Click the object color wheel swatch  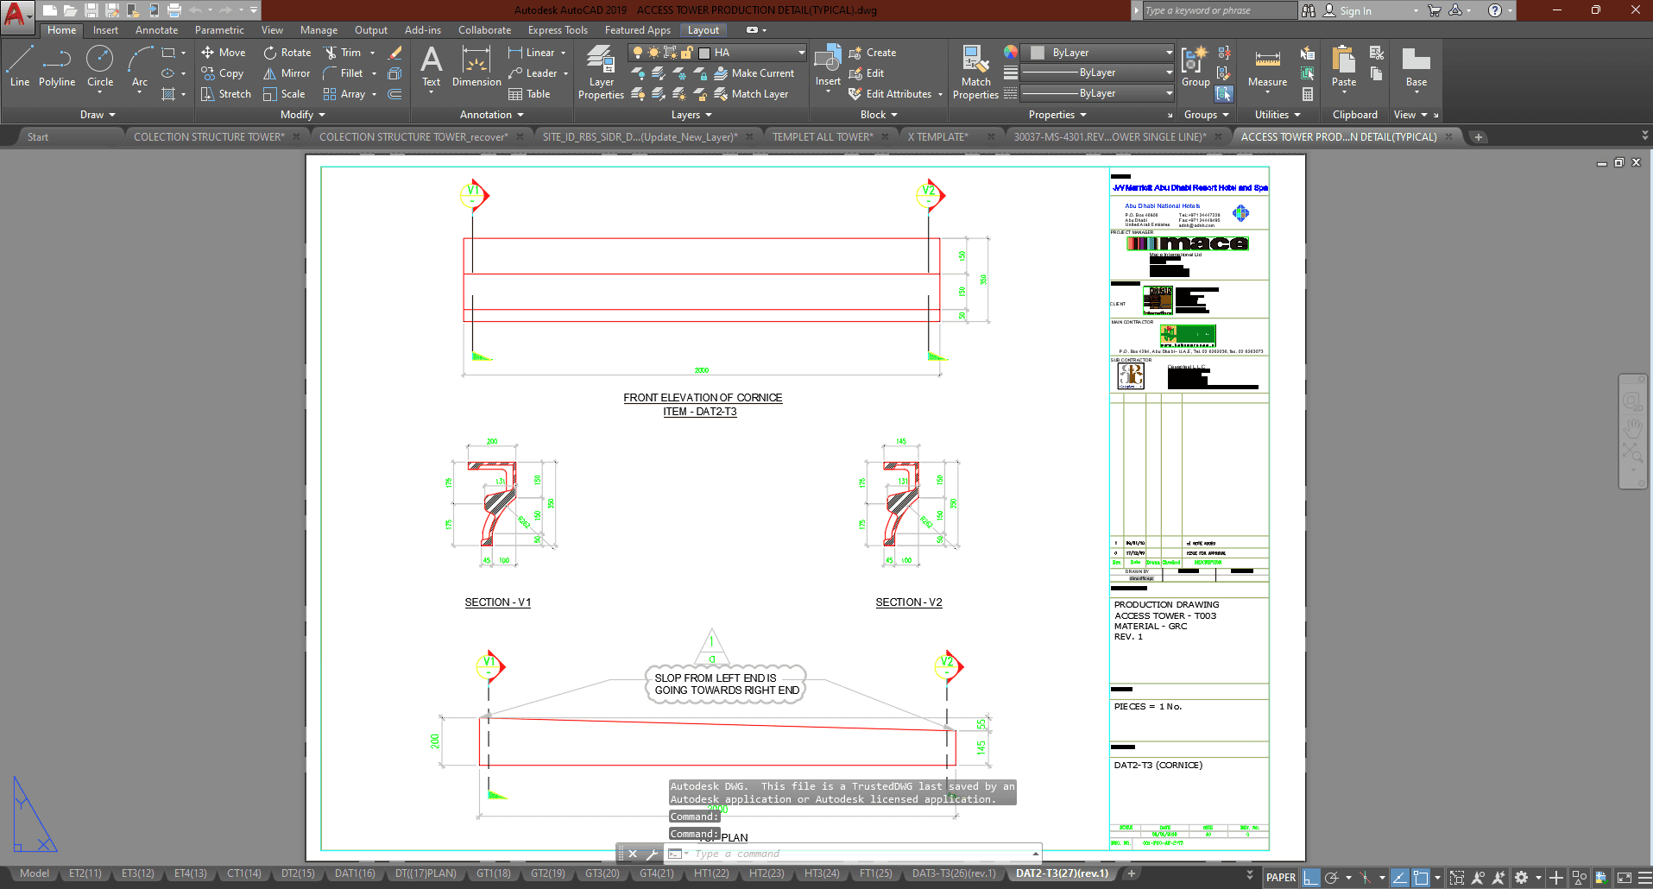click(x=1011, y=53)
